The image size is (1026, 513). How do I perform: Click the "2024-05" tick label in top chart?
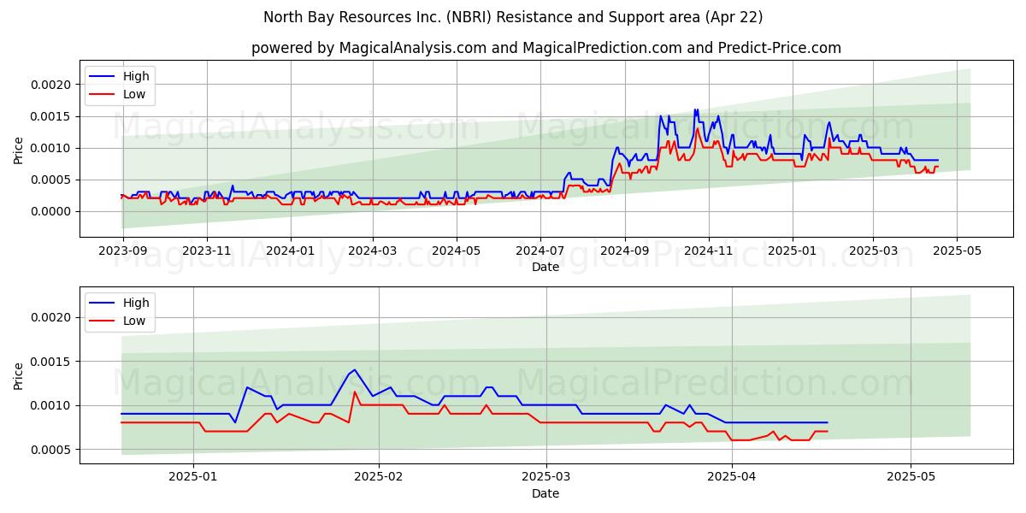coord(456,250)
